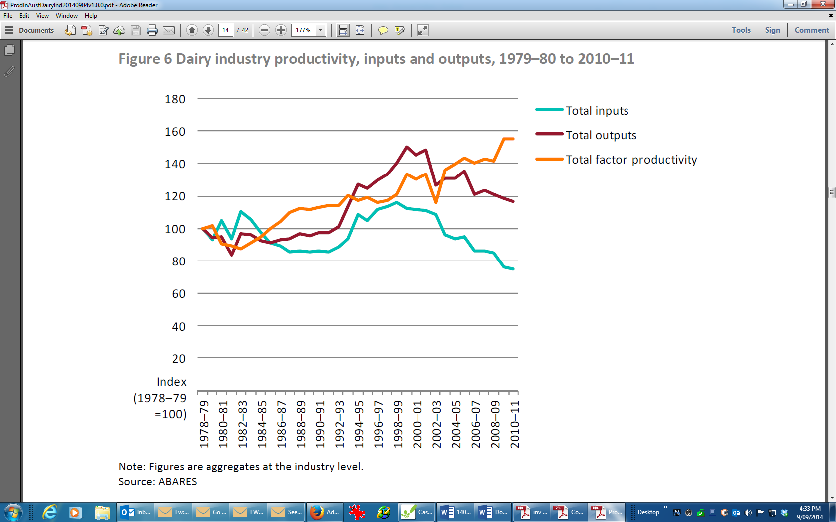Open the Tools pane
Image resolution: width=836 pixels, height=522 pixels.
[741, 30]
